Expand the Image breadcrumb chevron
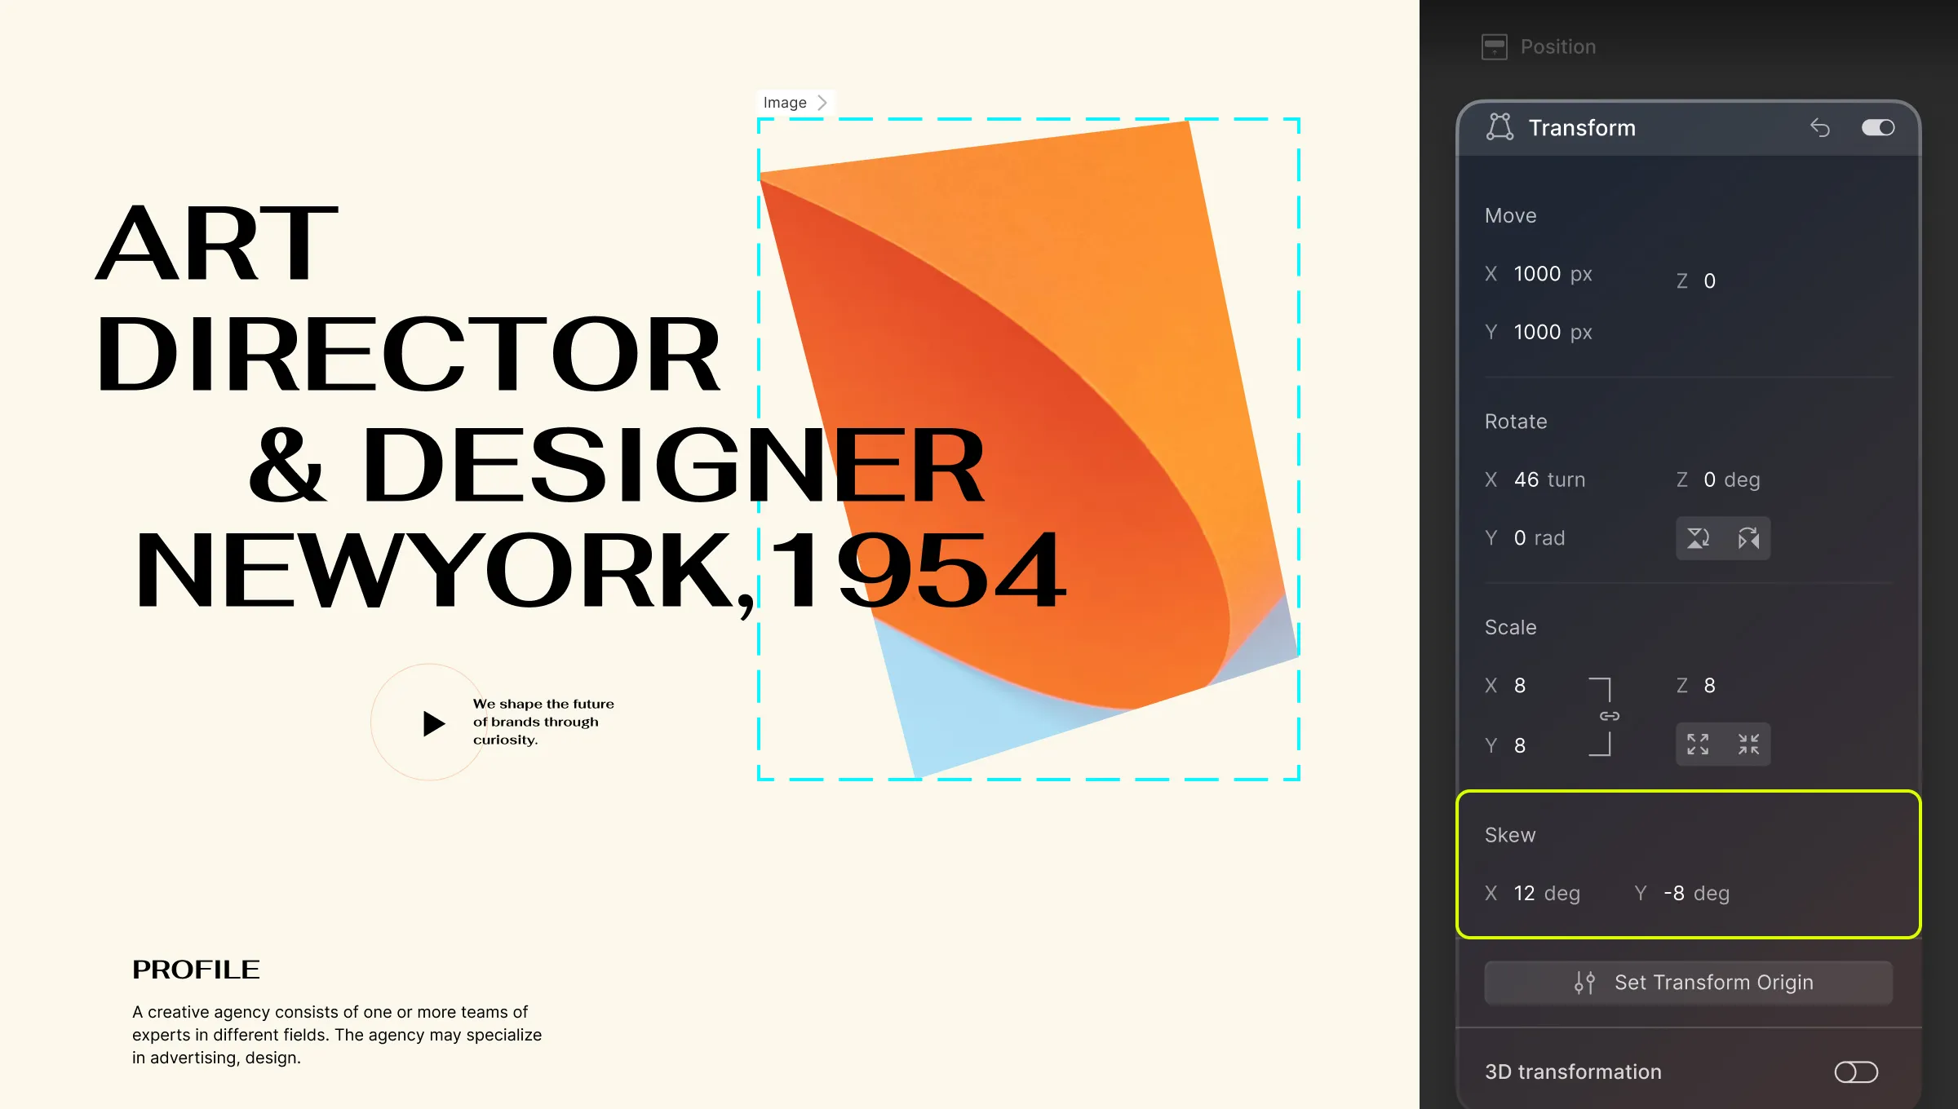 [822, 103]
